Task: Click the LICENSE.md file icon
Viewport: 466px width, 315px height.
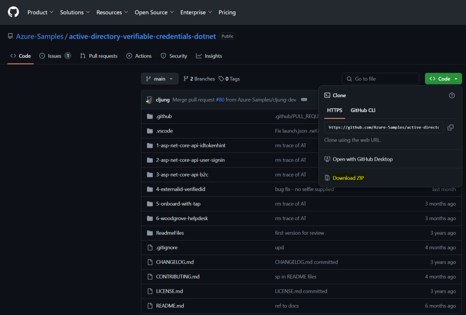Action: [150, 291]
